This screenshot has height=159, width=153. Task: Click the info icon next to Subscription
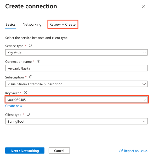coord(31,77)
